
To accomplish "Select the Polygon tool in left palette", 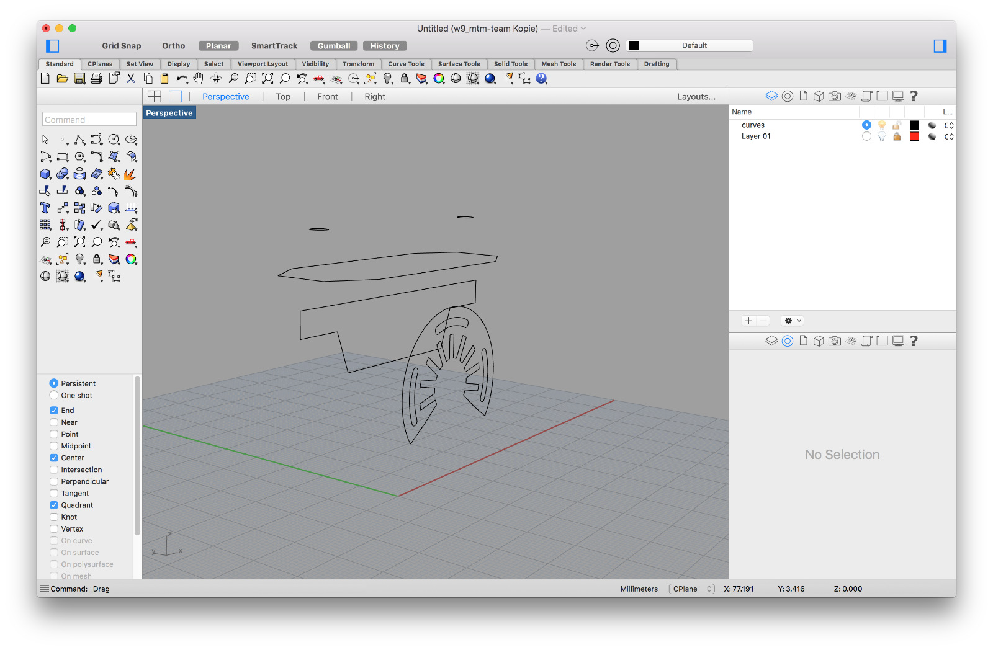I will (x=80, y=157).
